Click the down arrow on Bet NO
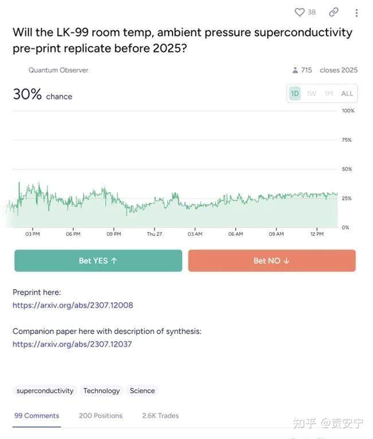 (x=286, y=260)
